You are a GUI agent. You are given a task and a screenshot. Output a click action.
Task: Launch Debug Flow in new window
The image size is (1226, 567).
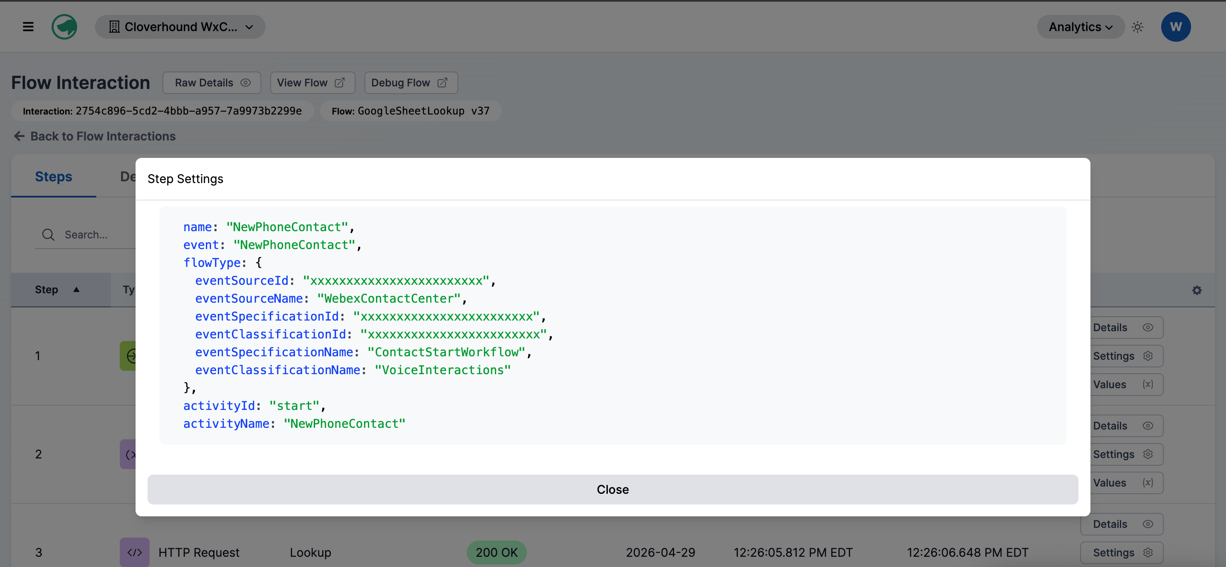(411, 83)
